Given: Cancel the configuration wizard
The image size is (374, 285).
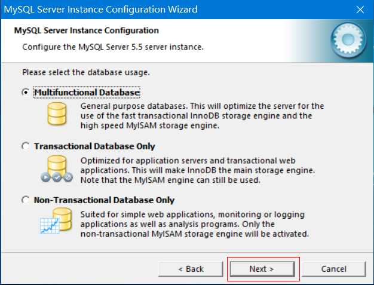Looking at the screenshot, I should point(333,269).
